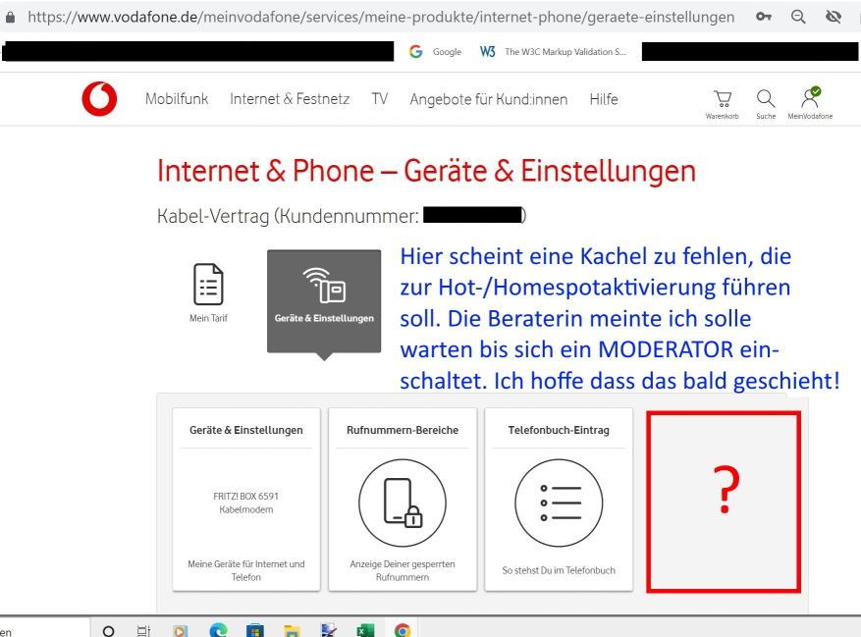Open the Geräte & Einstellungen card heading

pos(246,430)
